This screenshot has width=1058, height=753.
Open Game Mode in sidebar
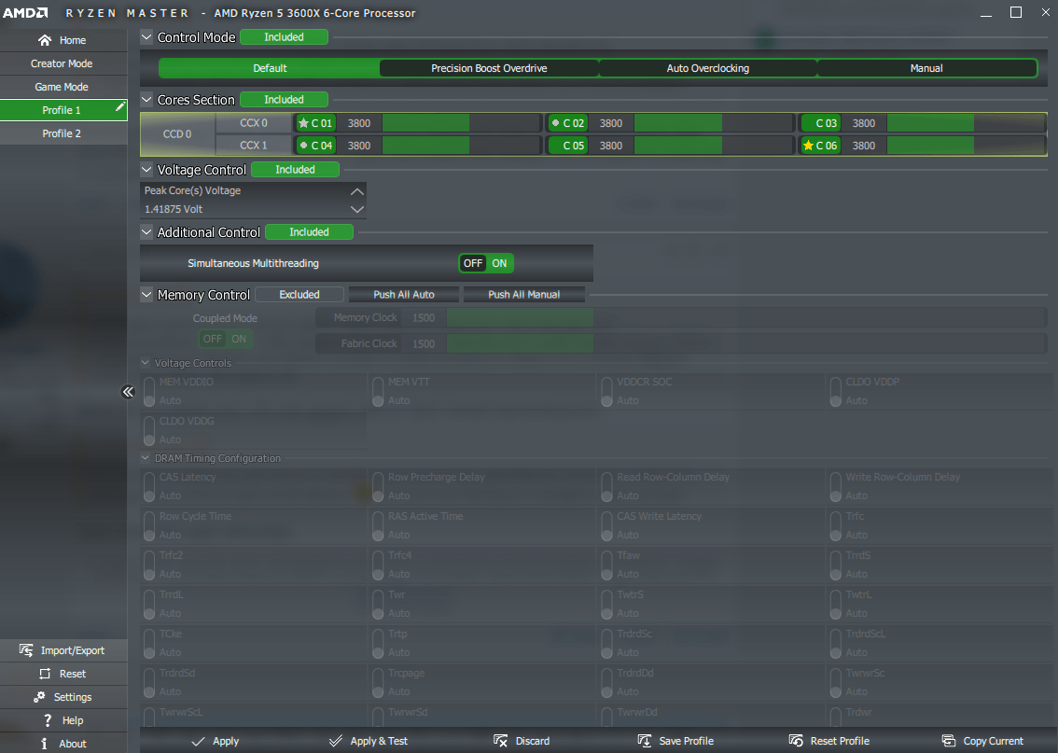point(63,87)
